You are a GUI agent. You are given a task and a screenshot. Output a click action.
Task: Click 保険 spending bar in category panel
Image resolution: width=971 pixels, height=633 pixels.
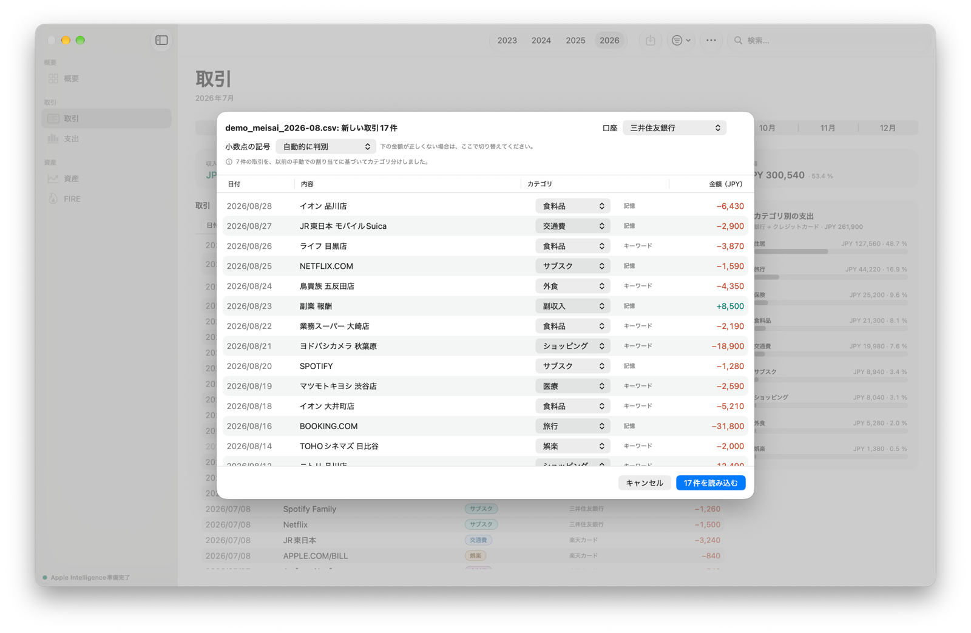[831, 302]
